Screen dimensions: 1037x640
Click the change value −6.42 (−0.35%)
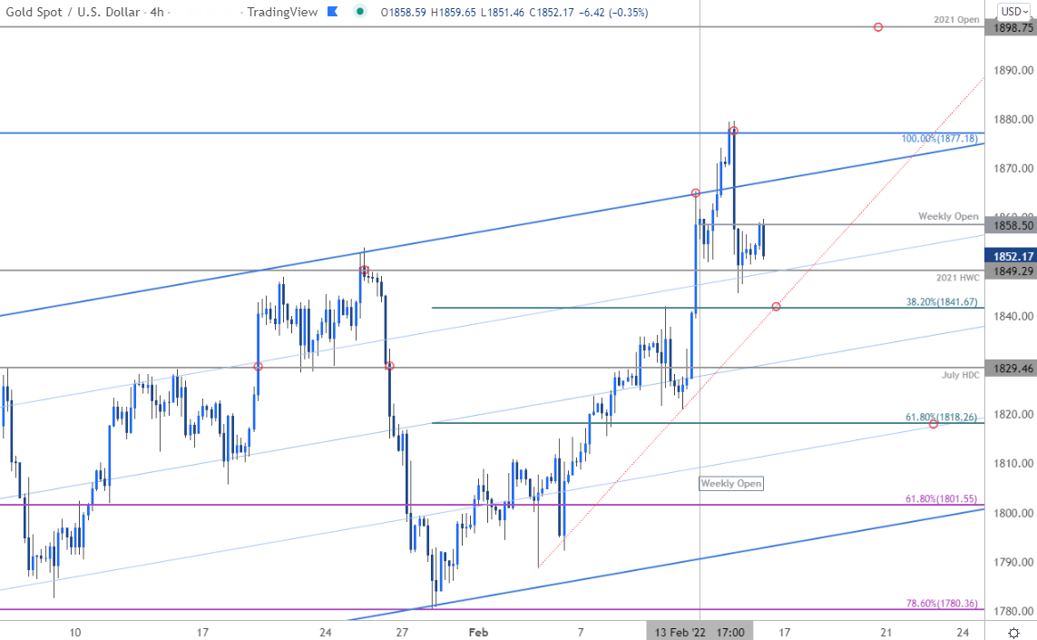click(x=612, y=12)
